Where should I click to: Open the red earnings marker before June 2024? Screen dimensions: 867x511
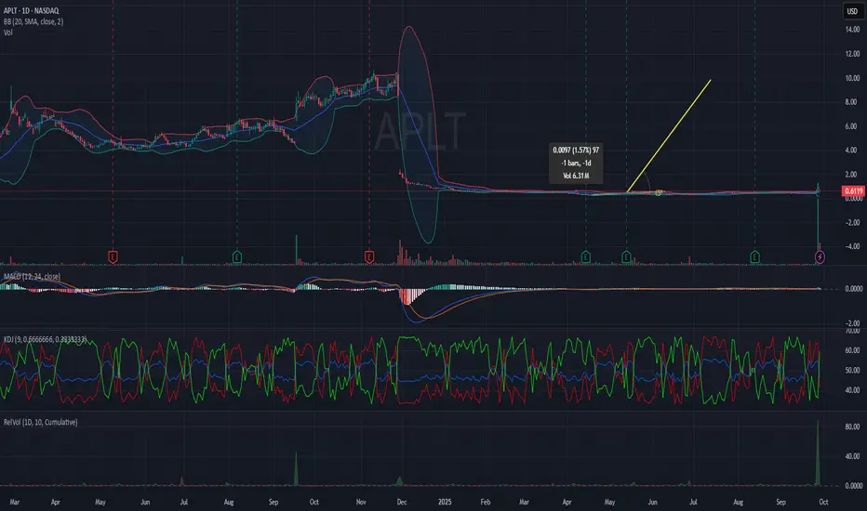click(113, 256)
